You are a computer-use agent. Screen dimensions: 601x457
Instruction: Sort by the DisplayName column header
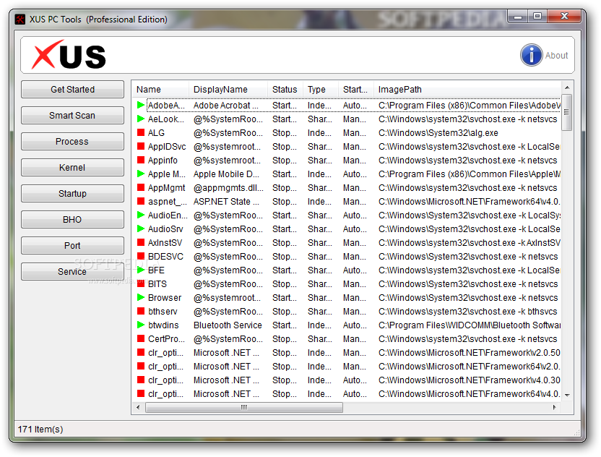228,90
